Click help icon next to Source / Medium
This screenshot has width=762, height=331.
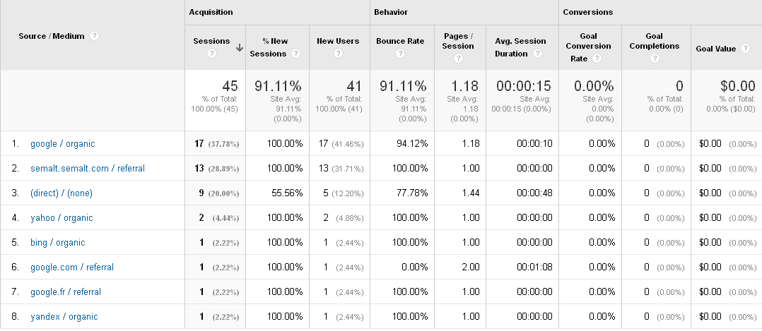point(94,36)
